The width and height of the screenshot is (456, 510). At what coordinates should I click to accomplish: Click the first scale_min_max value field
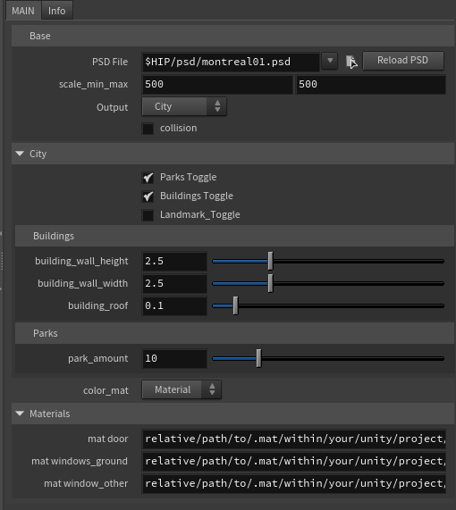click(217, 85)
